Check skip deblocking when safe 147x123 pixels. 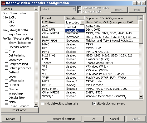point(42,103)
